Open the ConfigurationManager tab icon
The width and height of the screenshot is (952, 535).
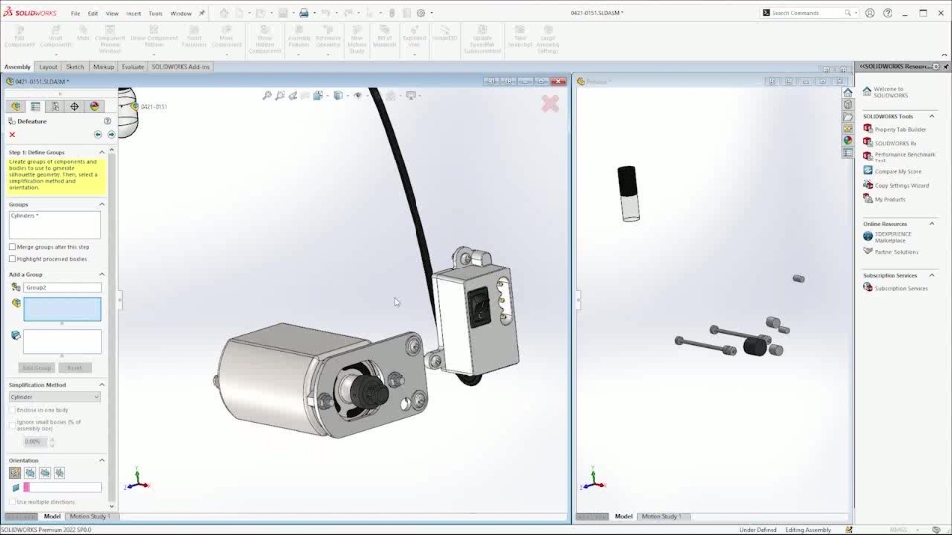[55, 106]
